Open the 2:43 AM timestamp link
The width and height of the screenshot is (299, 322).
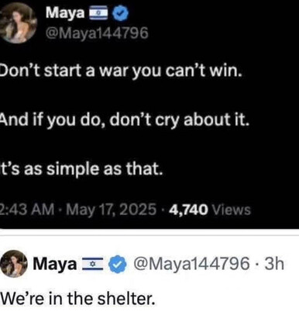click(27, 209)
